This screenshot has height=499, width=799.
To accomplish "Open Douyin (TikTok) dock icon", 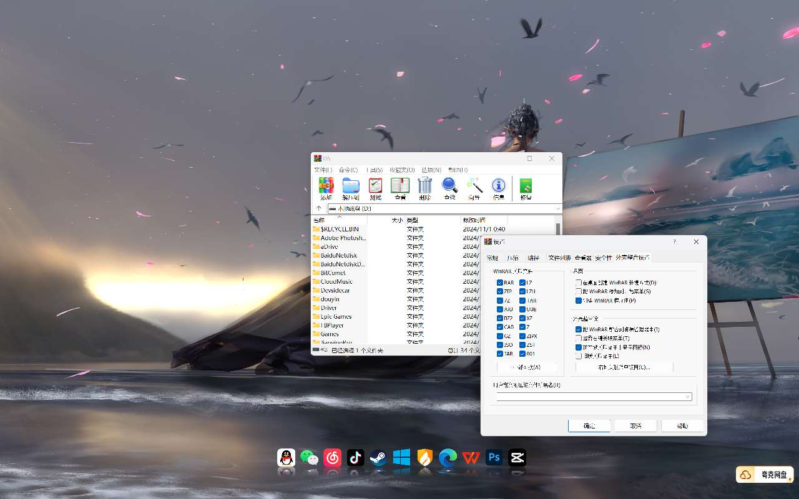I will pos(355,458).
